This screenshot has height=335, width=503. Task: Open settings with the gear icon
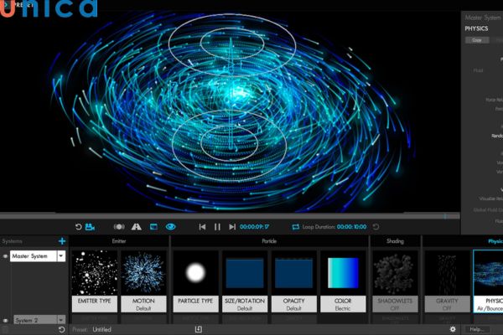453,329
